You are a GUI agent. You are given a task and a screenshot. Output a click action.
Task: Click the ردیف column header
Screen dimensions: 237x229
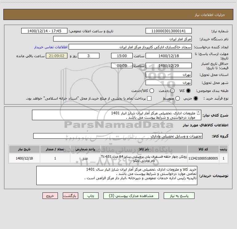pos(223,149)
